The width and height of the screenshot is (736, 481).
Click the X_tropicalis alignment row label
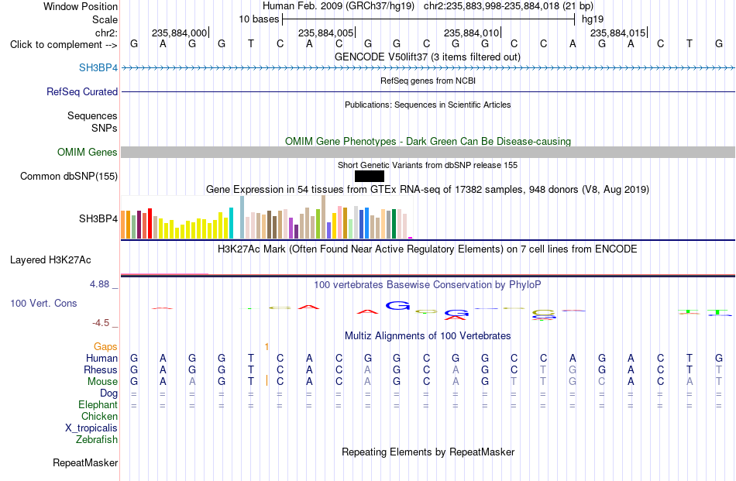point(91,428)
